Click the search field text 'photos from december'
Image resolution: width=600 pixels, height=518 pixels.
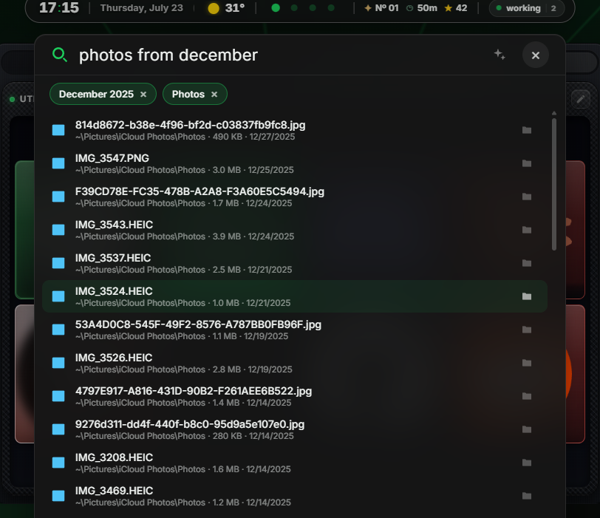[x=168, y=55]
